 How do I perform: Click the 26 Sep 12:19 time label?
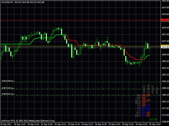click(x=74, y=124)
